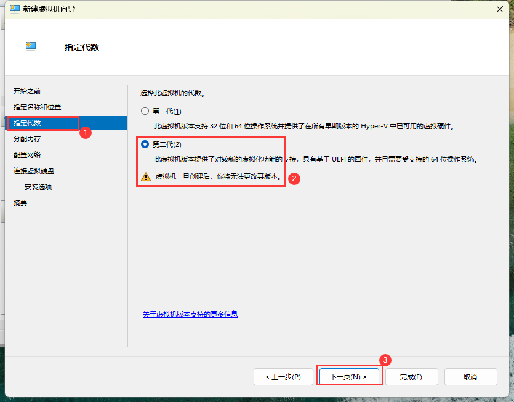Select the 第一代(1) generation radio button
514x402 pixels.
point(145,111)
